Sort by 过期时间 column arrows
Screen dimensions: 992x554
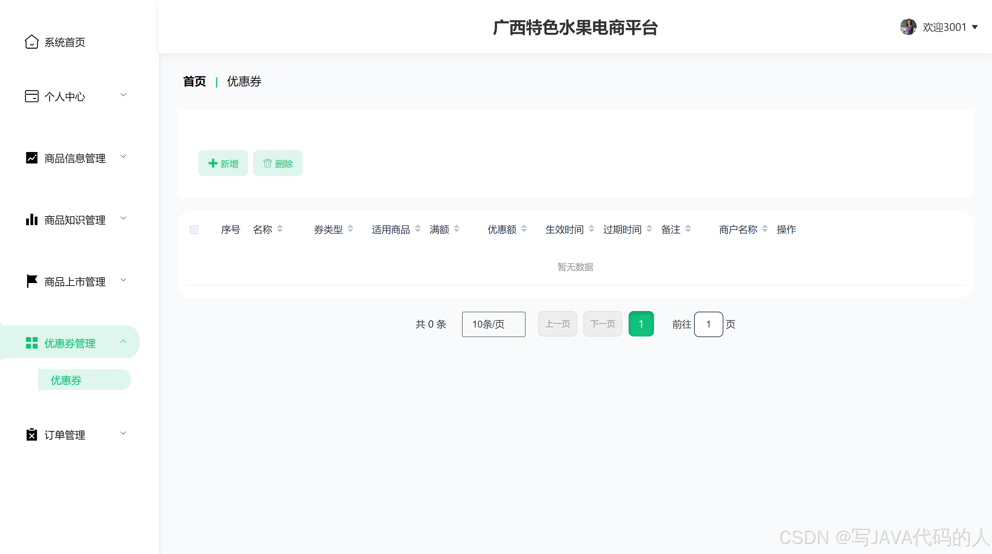[649, 229]
